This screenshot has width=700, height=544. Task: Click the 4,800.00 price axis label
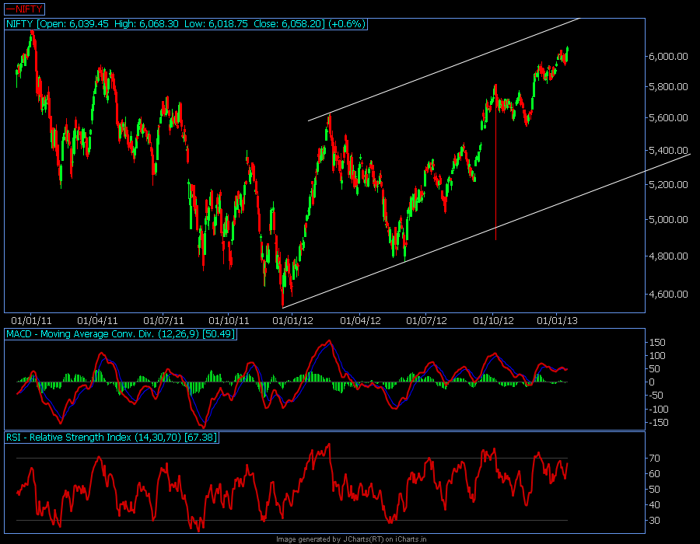click(668, 256)
